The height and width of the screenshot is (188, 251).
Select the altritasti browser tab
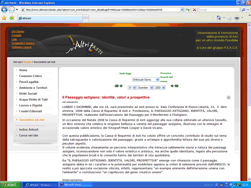50,18
